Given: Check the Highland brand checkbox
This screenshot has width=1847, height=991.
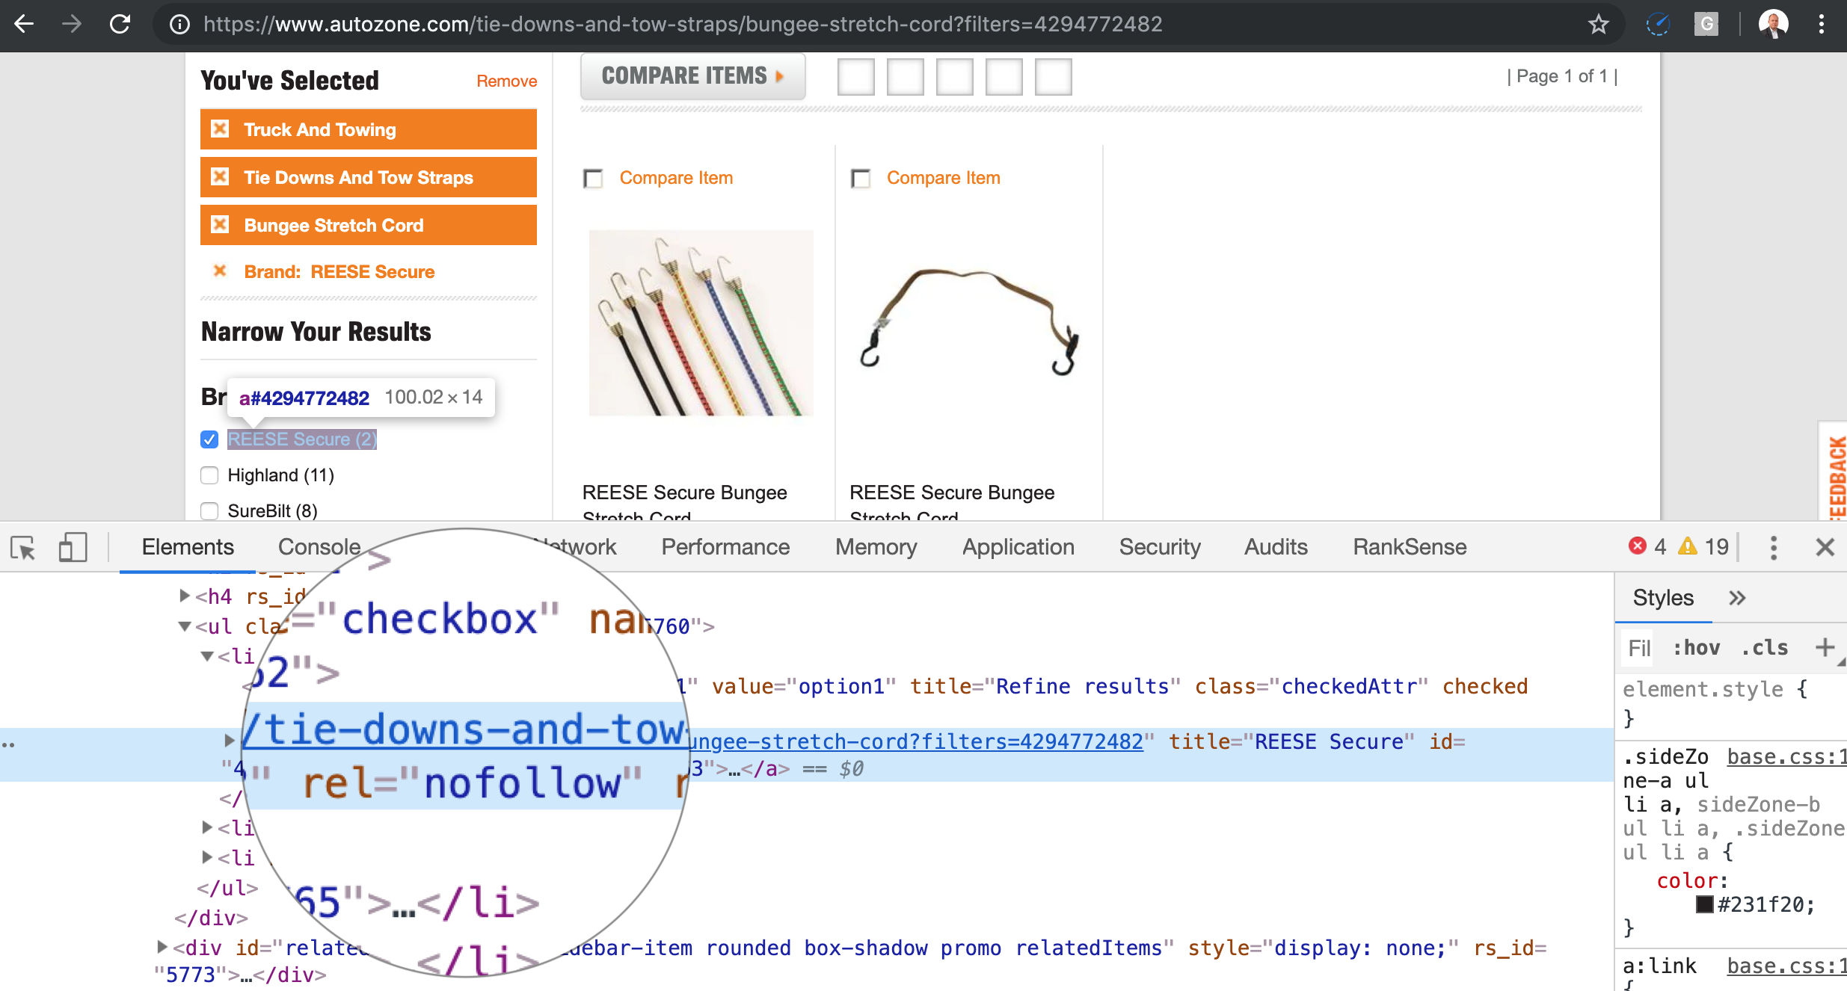Looking at the screenshot, I should [x=209, y=475].
